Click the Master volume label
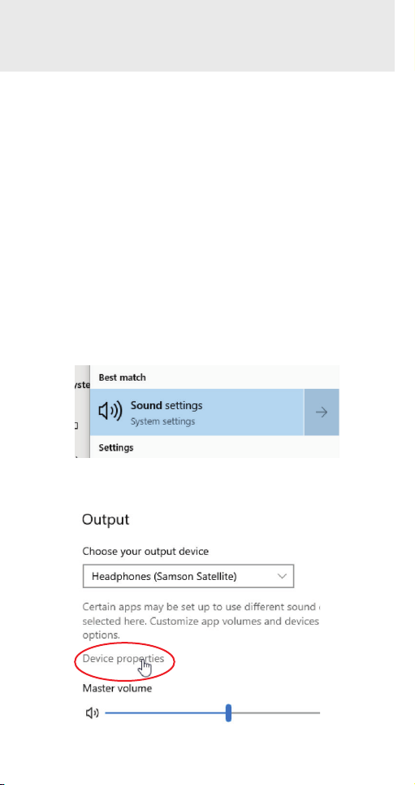 (x=117, y=688)
